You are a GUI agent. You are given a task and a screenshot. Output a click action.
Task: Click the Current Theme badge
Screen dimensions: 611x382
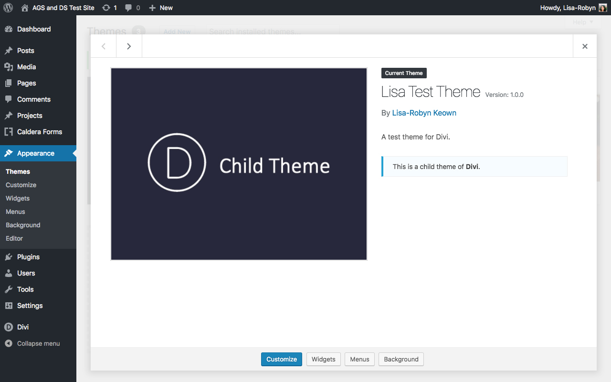[x=404, y=73]
